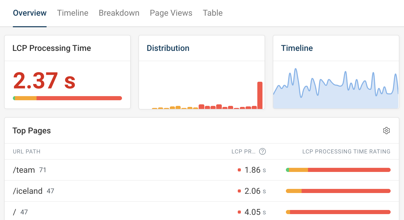This screenshot has height=220, width=404.
Task: Click the /team rating bar
Action: pos(338,170)
